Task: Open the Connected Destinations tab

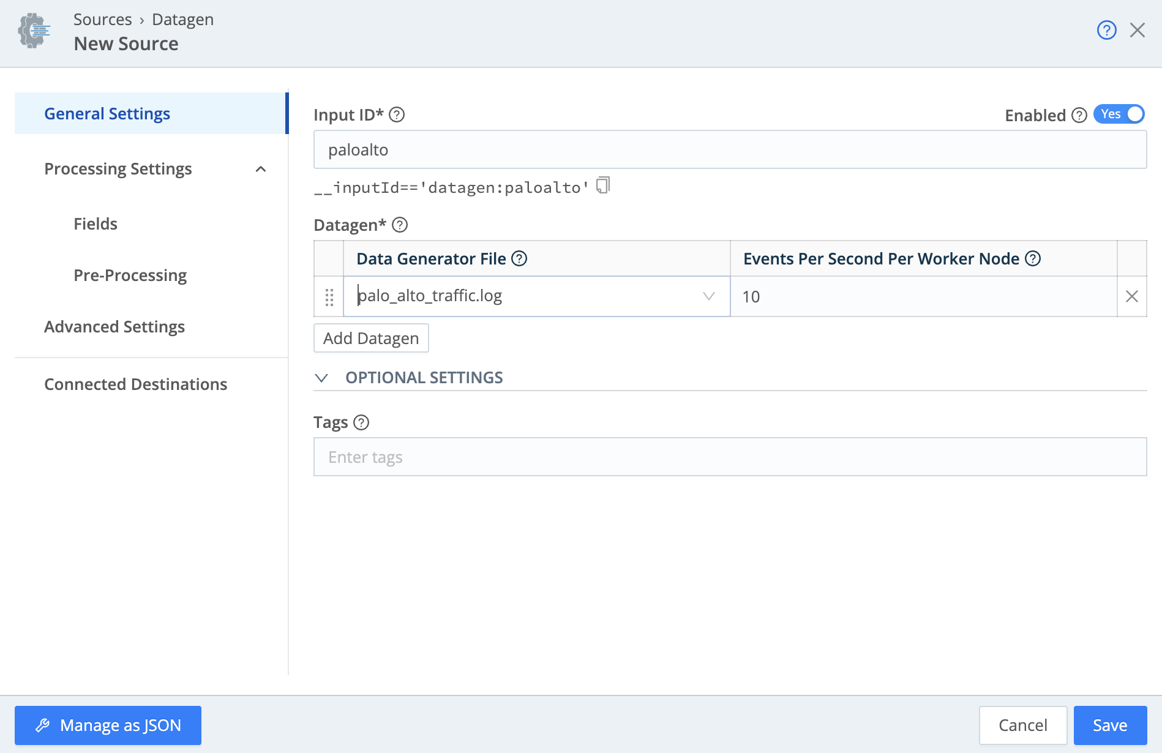Action: 135,384
